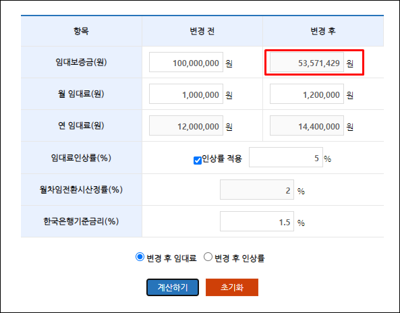
Task: Click the 변경 전 임대보증금 input 100,000,000
Action: point(186,62)
